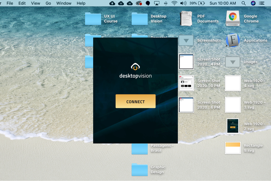This screenshot has height=181, width=271.
Task: Select the PDF Documents stack icon
Action: [186, 19]
